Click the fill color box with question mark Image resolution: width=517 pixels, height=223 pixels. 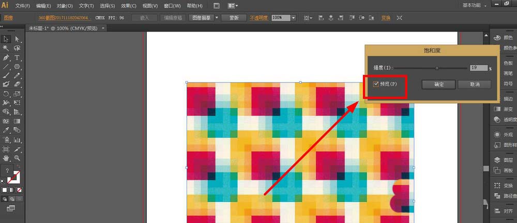coord(7,171)
